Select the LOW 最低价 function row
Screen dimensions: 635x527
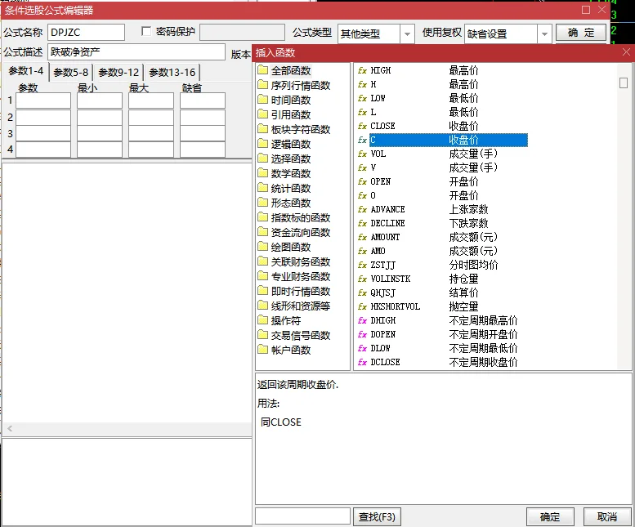(424, 98)
